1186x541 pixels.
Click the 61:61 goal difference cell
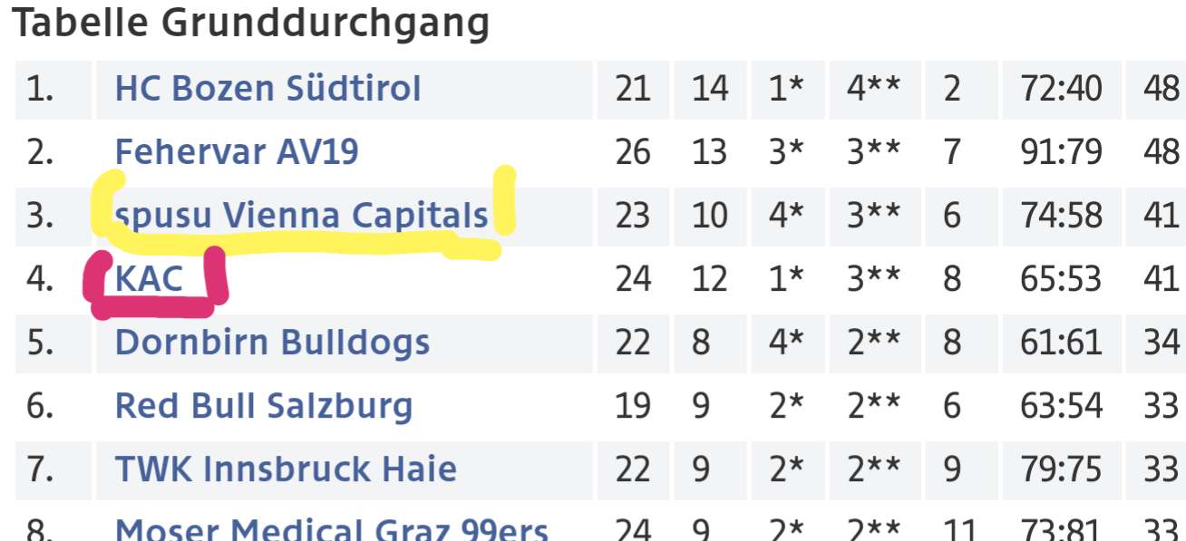(x=1062, y=343)
